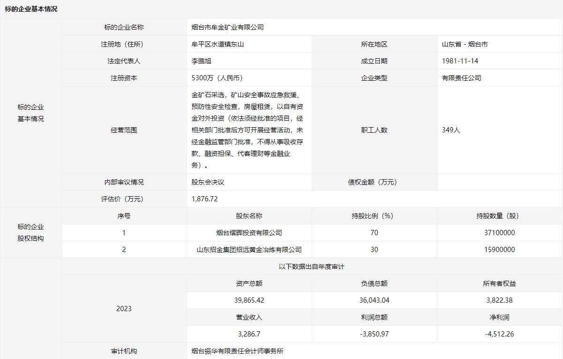Select the 评估价（万元）label

pyautogui.click(x=124, y=199)
